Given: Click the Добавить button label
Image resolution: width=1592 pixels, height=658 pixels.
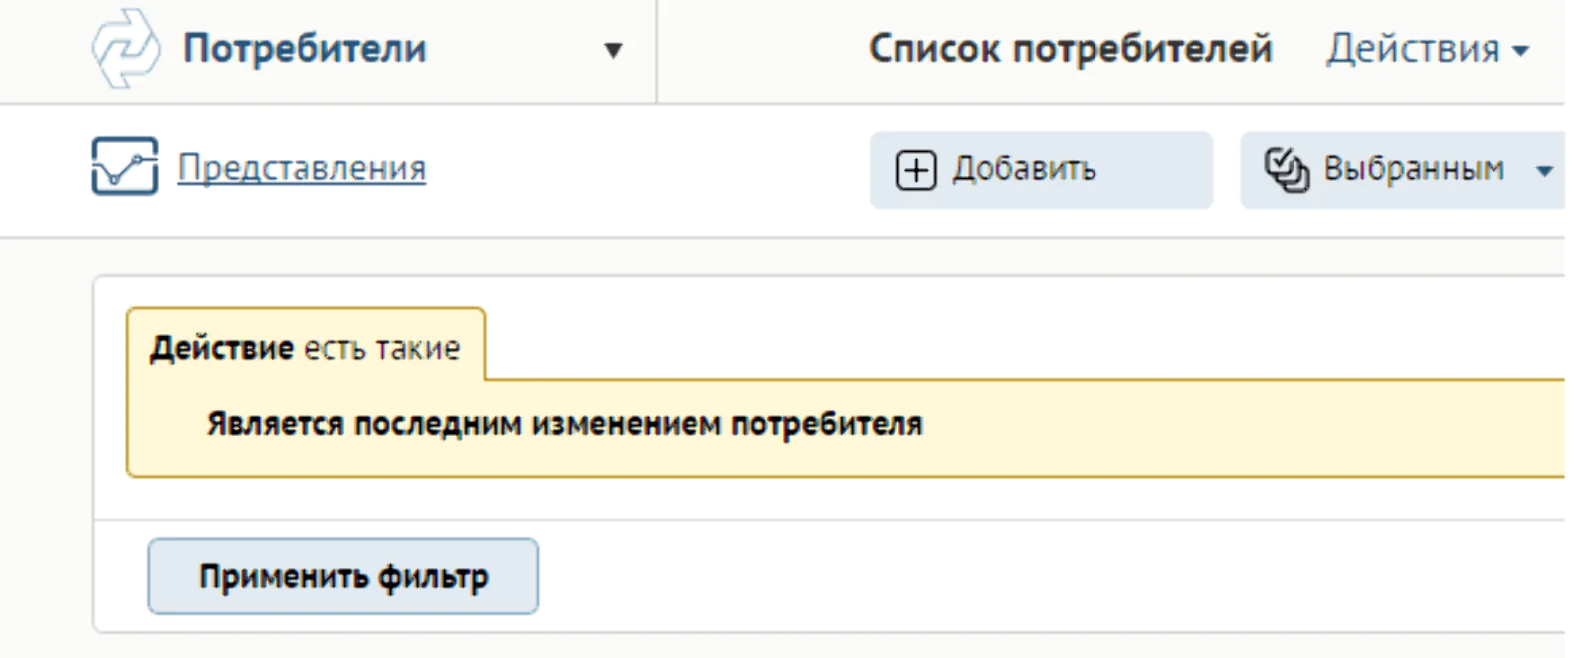Looking at the screenshot, I should tap(1025, 169).
